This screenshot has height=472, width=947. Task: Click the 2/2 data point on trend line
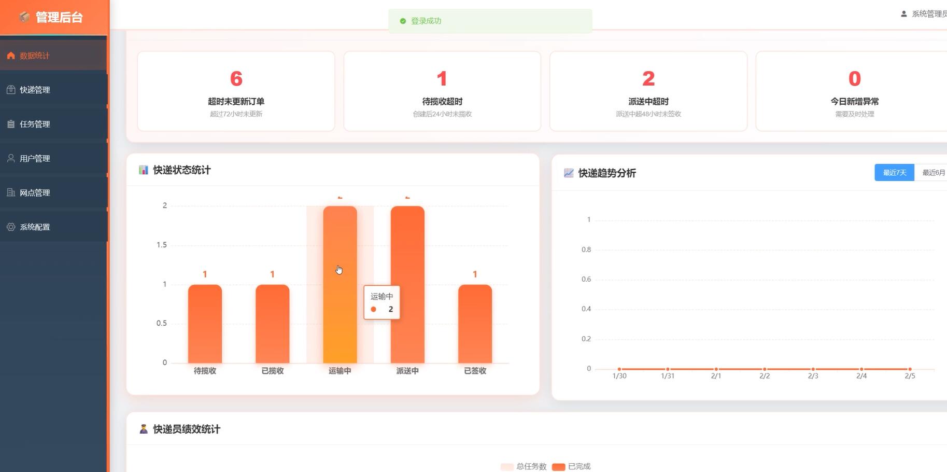click(x=765, y=369)
